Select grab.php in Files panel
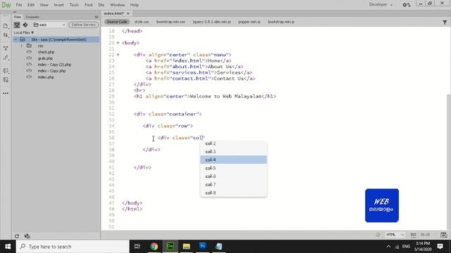Image resolution: width=451 pixels, height=253 pixels. click(x=45, y=58)
